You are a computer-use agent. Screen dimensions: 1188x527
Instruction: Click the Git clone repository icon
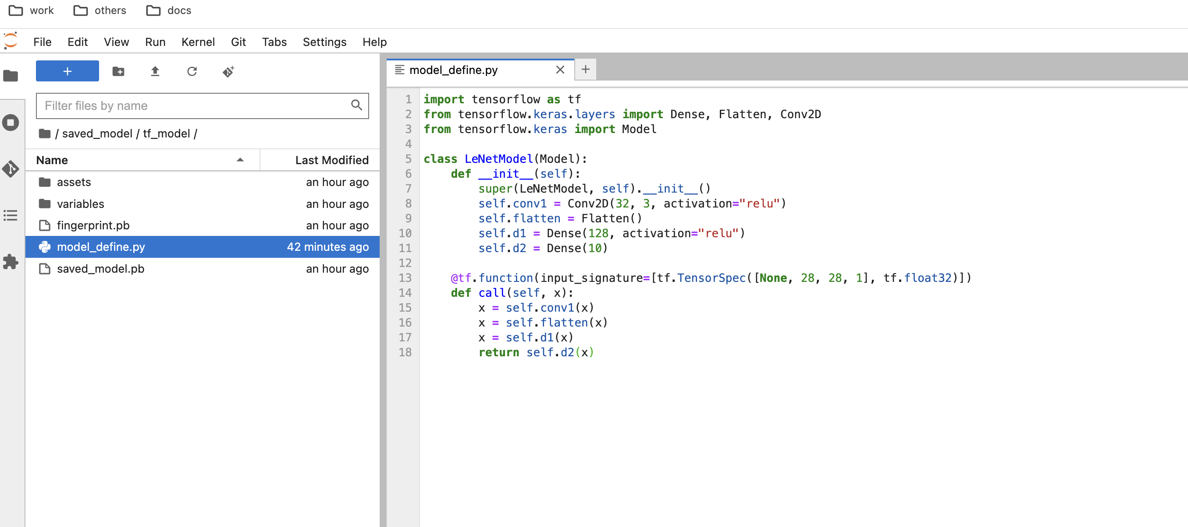(228, 71)
